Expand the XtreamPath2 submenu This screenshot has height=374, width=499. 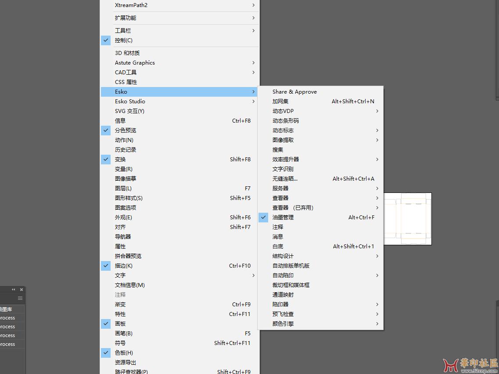[x=180, y=5]
